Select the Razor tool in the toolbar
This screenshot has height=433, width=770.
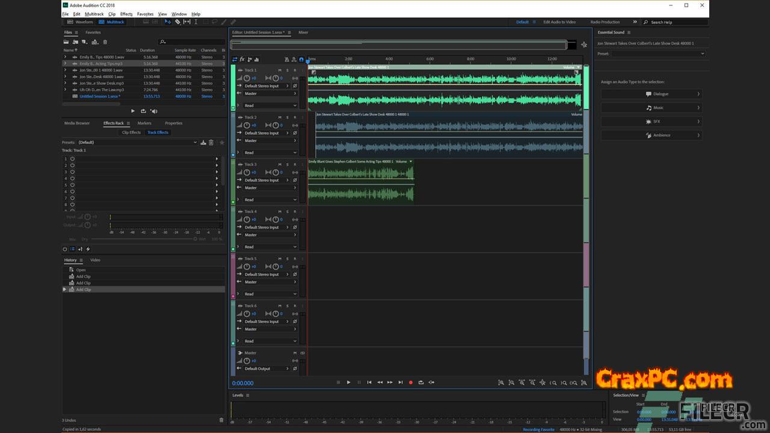[177, 22]
